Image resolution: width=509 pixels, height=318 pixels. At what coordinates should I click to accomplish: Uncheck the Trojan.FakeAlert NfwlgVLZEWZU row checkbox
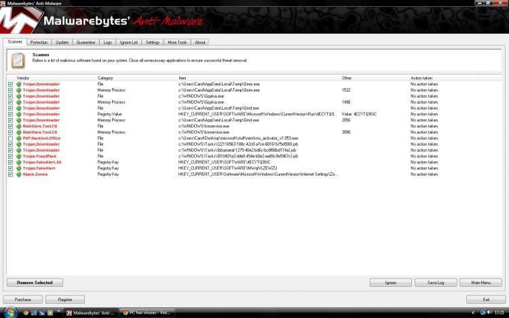point(10,168)
